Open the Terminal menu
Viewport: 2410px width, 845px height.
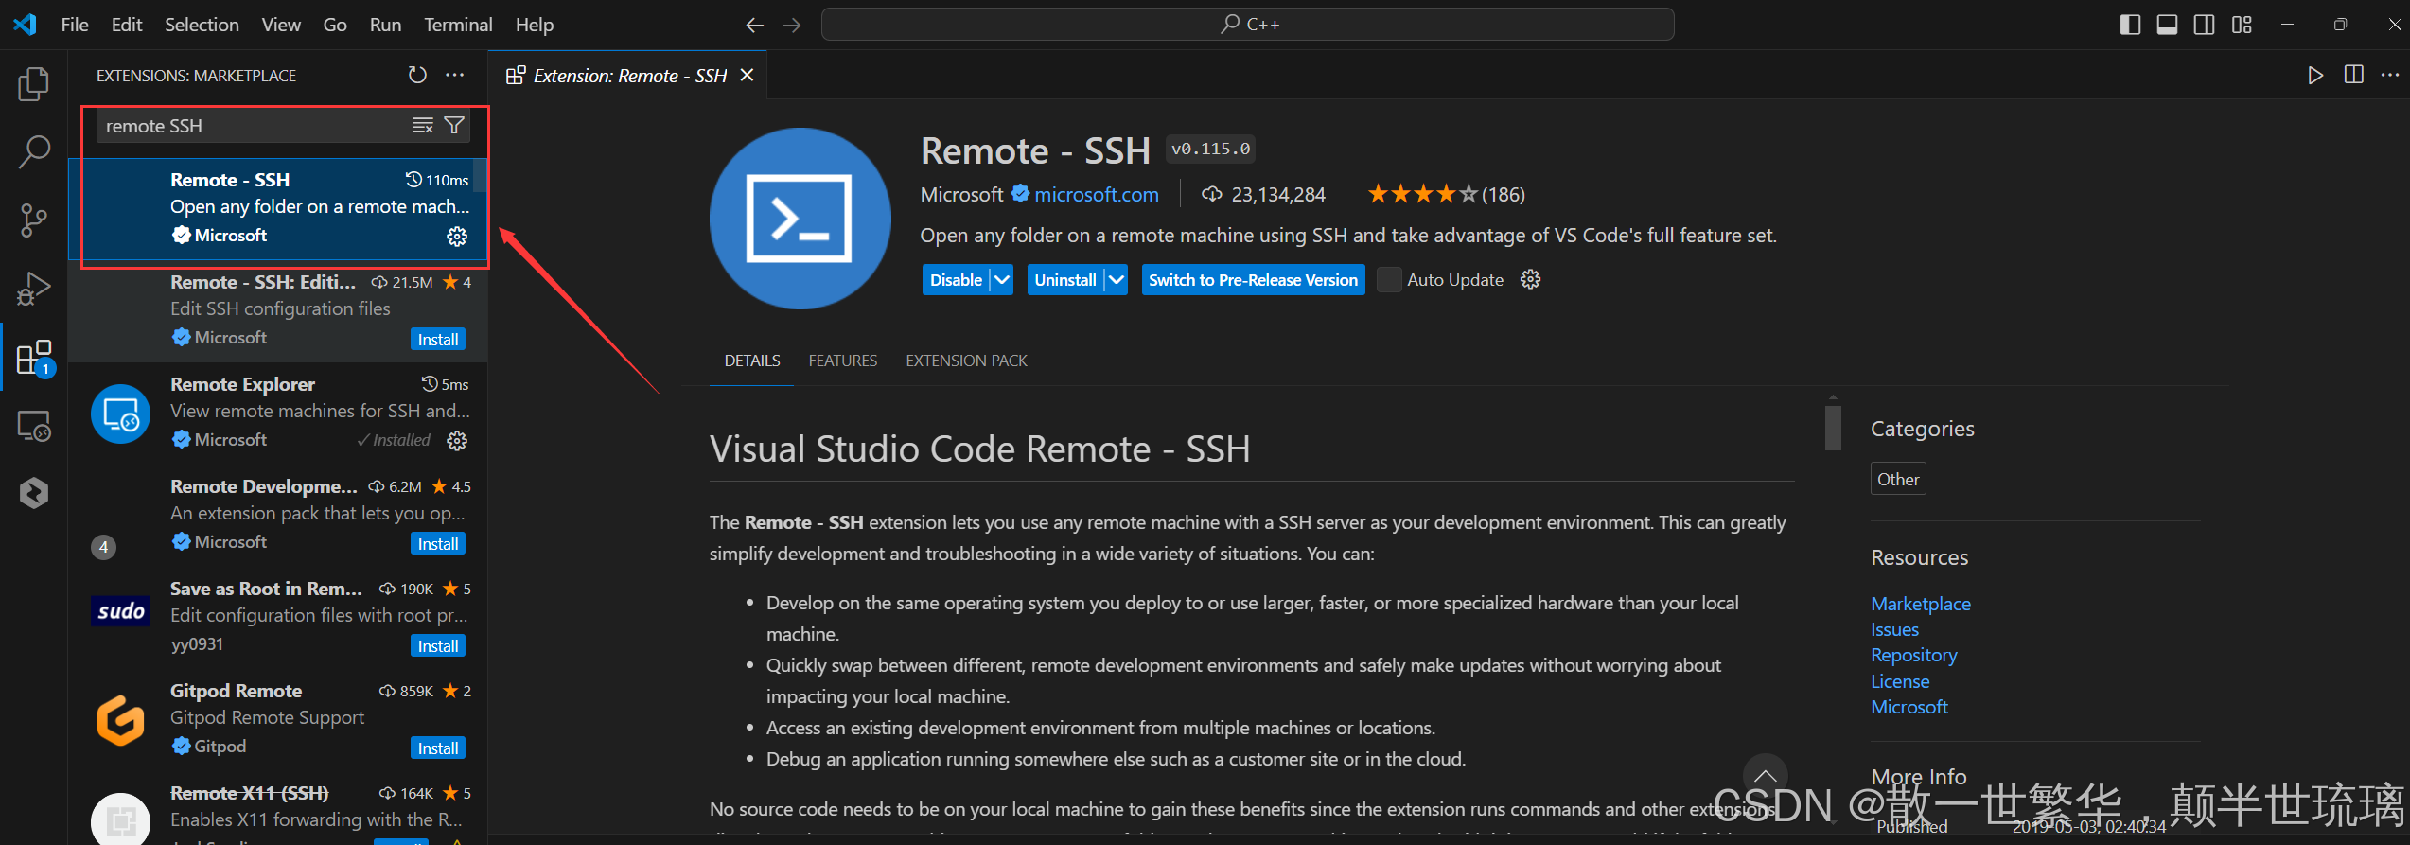coord(458,25)
